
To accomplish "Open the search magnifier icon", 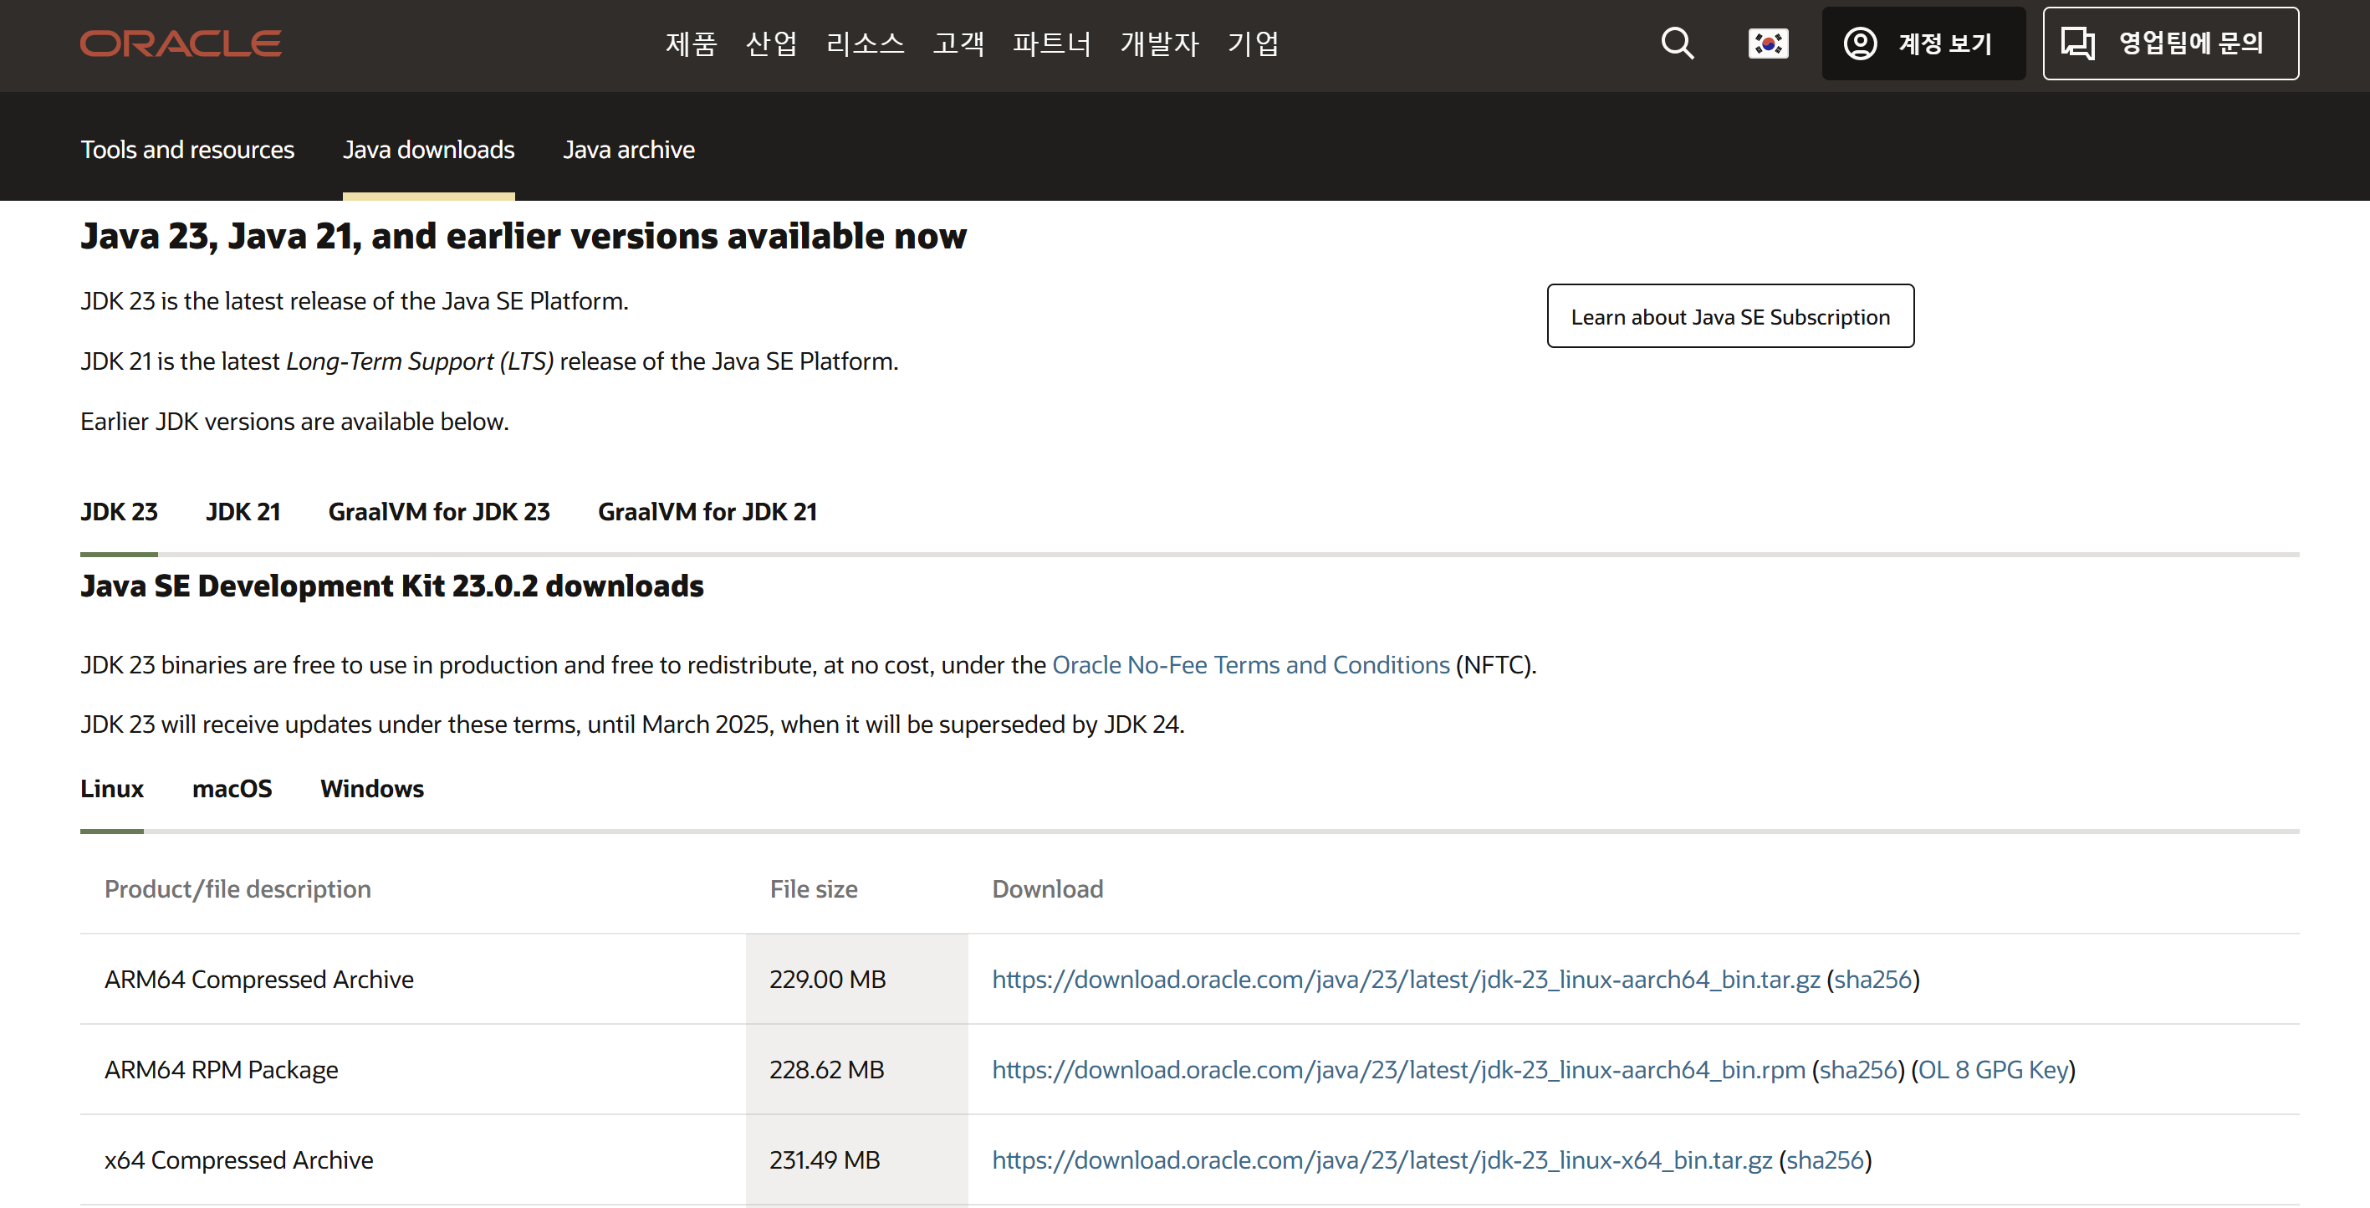I will 1676,44.
